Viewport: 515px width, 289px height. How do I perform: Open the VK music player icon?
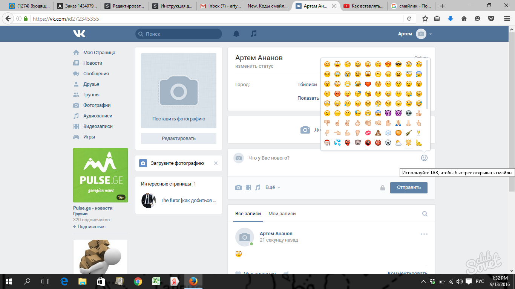point(254,34)
